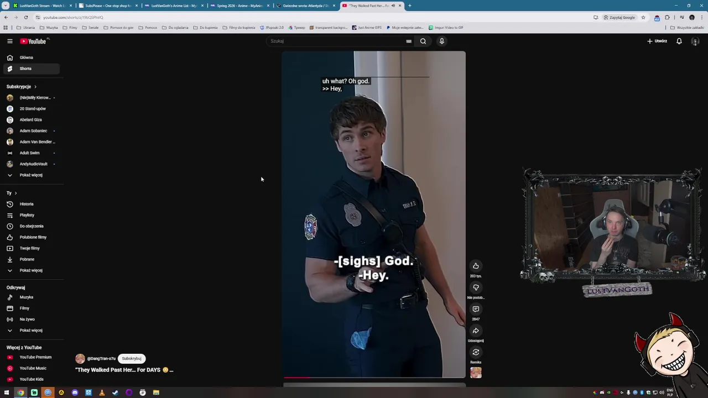This screenshot has height=398, width=708.
Task: Click the magnifier search button
Action: coord(423,41)
